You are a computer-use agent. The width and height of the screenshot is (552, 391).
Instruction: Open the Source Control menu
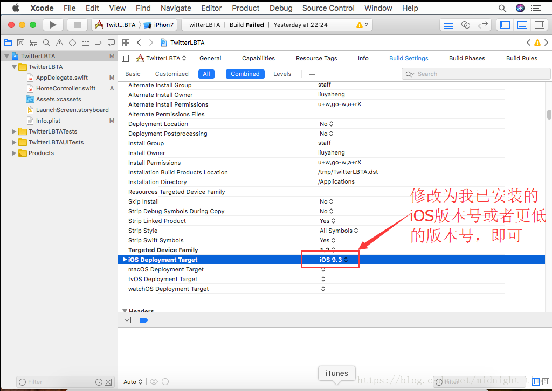point(328,8)
